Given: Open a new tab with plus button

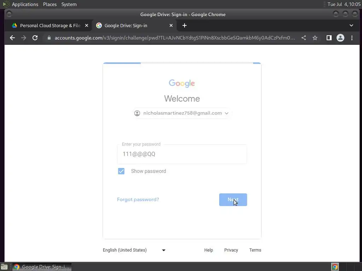Looking at the screenshot, I should pos(185,25).
